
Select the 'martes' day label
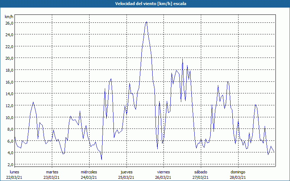52,172
